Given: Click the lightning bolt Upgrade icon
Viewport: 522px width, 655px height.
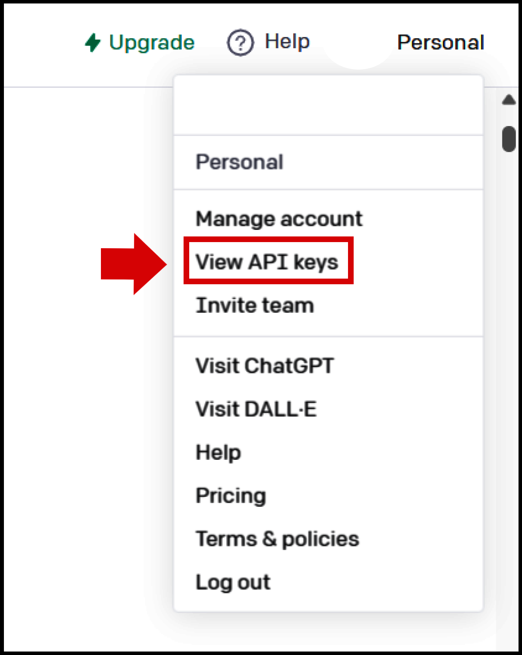Looking at the screenshot, I should tap(93, 42).
